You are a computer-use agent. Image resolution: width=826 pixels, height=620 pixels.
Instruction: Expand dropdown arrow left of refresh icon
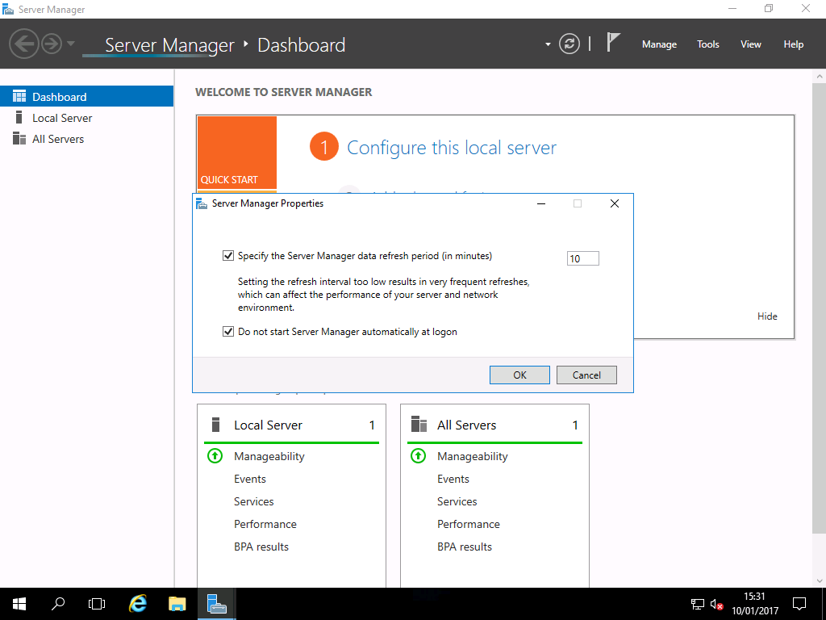point(548,44)
